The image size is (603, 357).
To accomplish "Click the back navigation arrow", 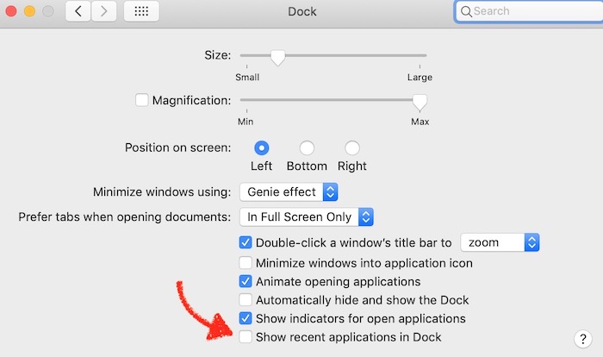I will pos(78,12).
